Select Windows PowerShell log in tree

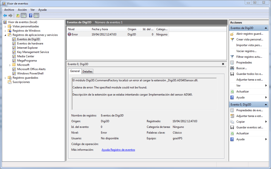pos(30,74)
